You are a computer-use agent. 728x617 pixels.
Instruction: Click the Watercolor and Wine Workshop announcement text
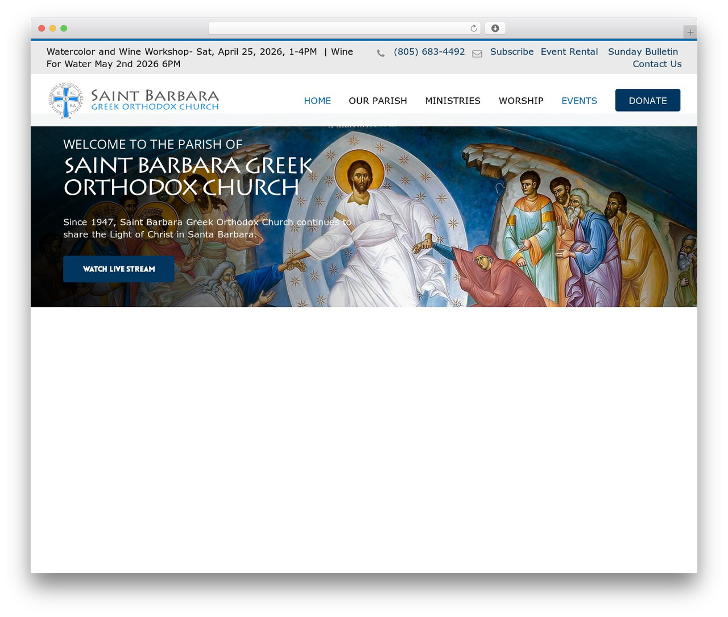pyautogui.click(x=200, y=58)
